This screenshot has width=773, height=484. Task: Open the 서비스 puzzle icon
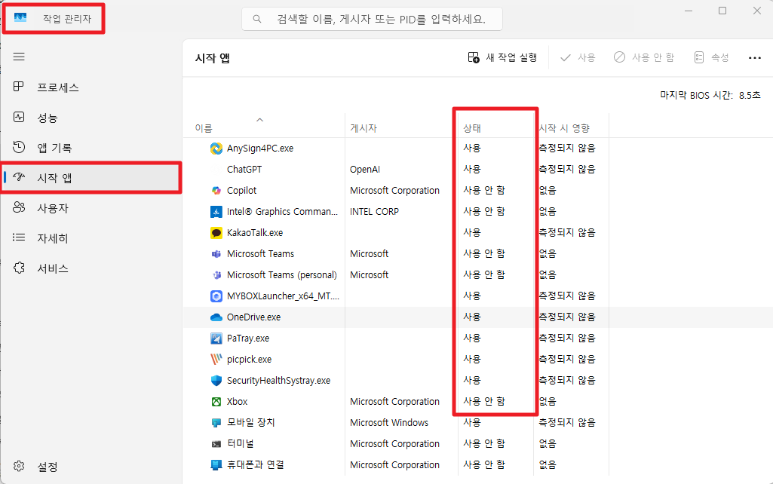19,268
